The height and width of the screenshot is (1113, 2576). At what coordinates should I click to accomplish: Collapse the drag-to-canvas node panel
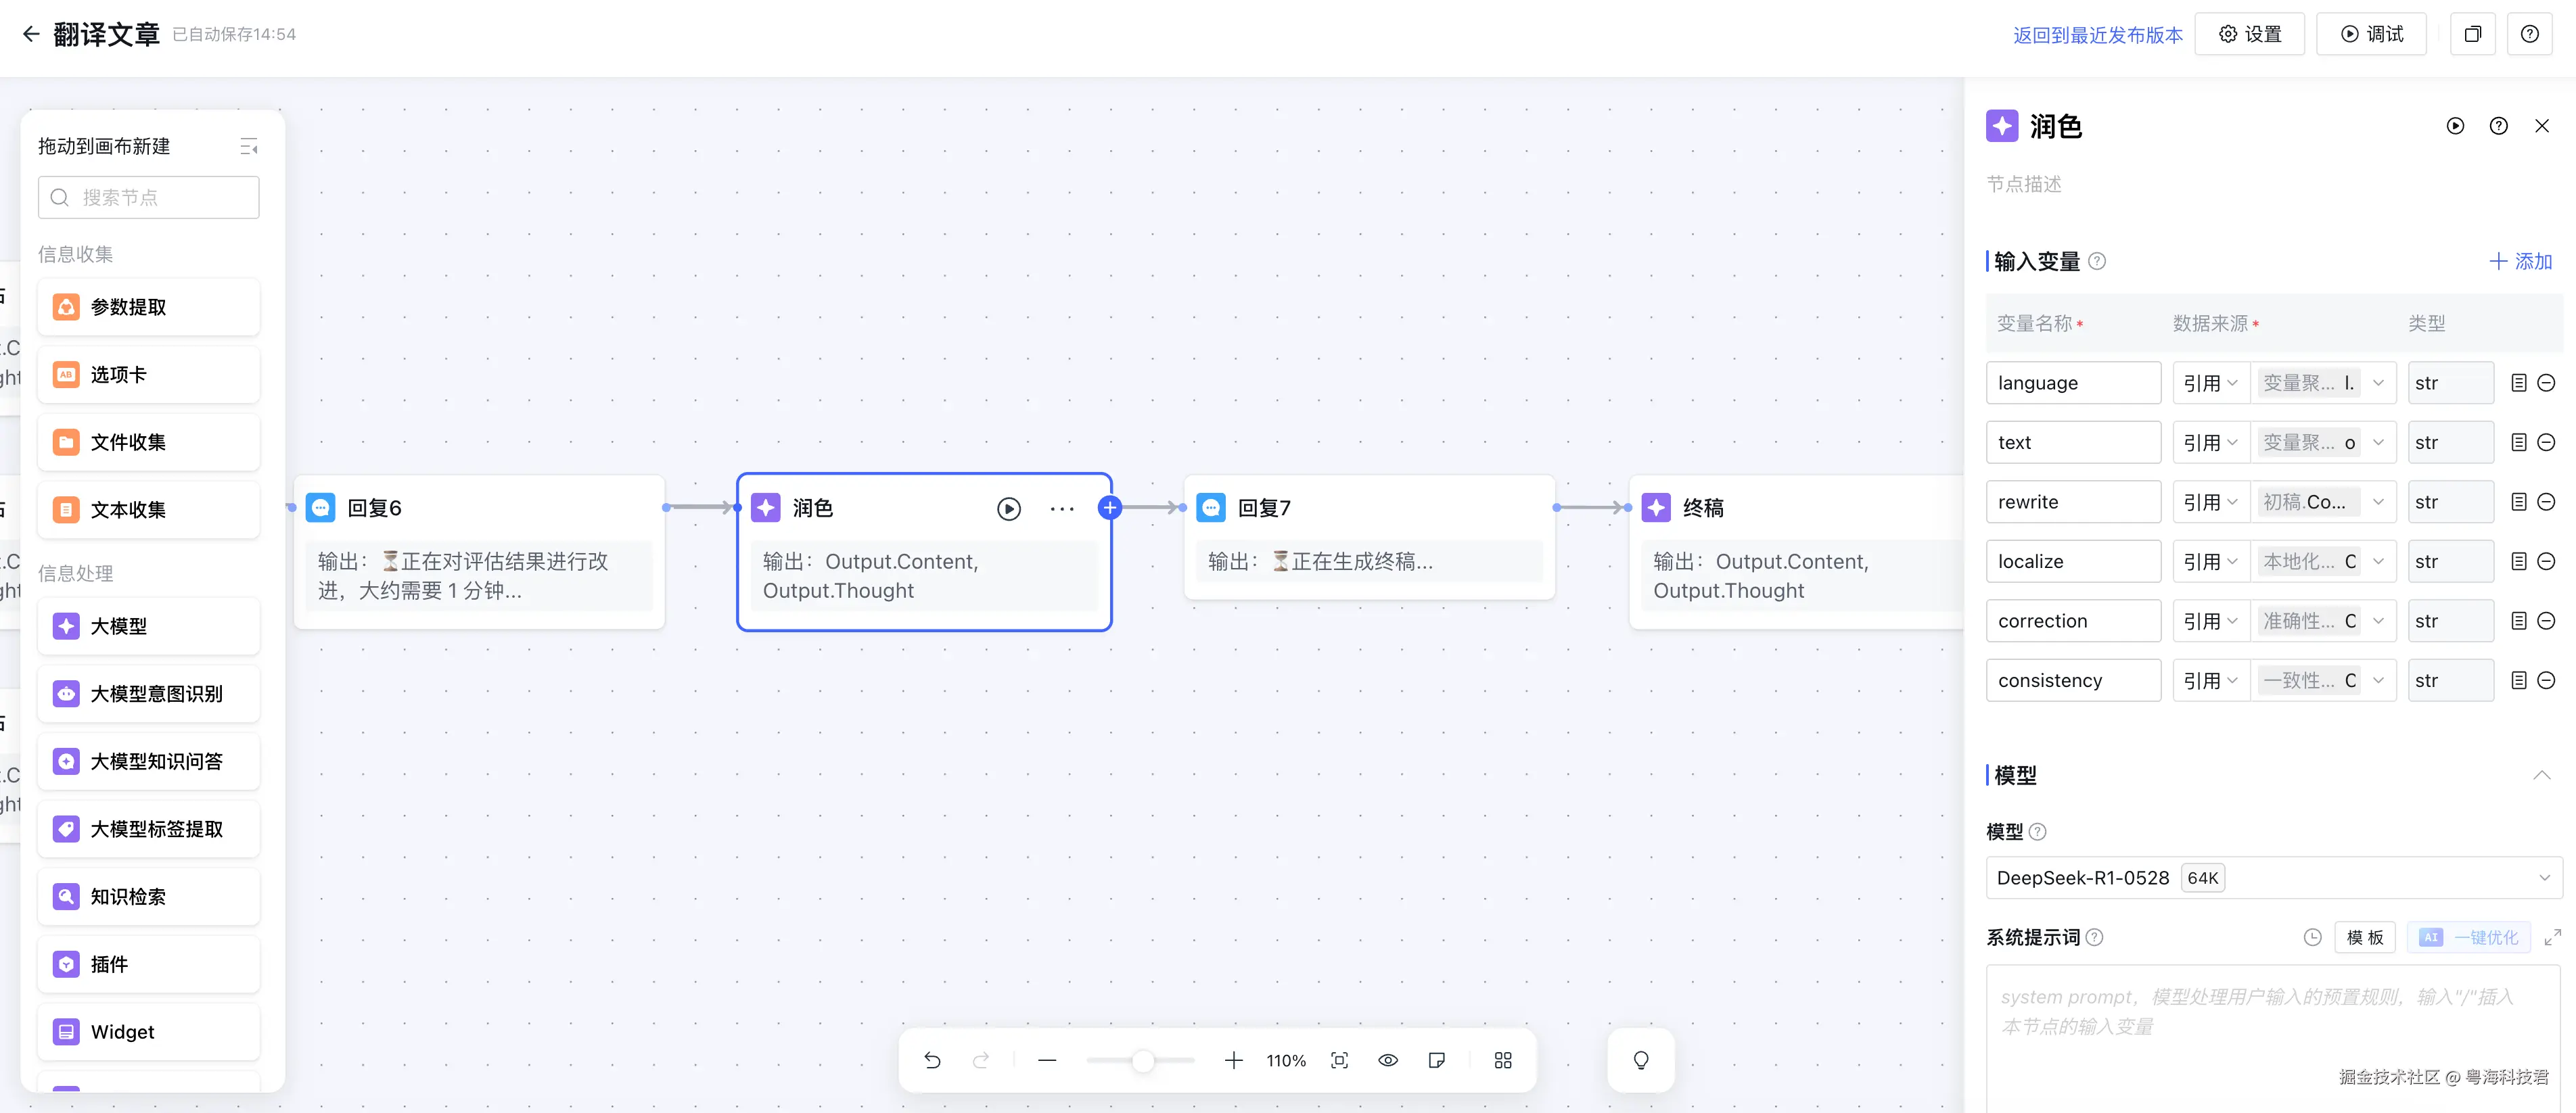249,147
